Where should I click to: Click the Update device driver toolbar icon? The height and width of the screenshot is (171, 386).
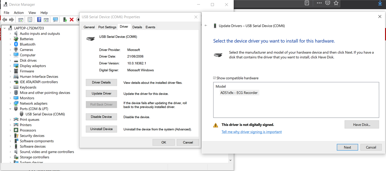point(65,20)
